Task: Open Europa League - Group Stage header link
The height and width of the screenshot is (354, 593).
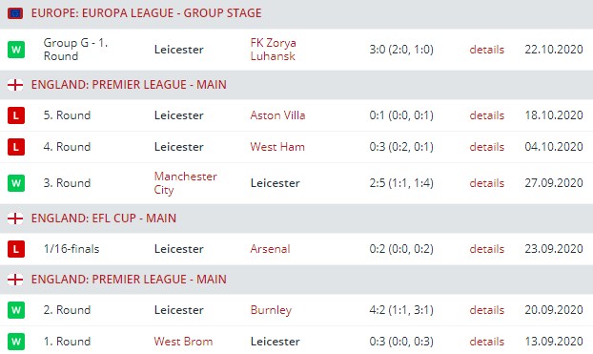Action: pos(147,13)
